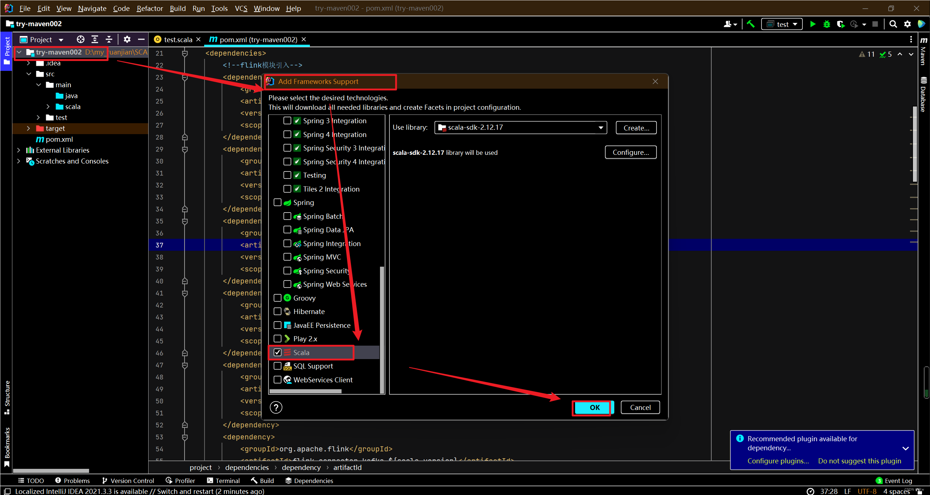Click the Configure plugins link

coord(778,461)
